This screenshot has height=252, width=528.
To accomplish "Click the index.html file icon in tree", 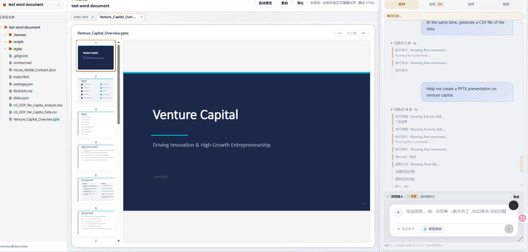I will click(10, 77).
